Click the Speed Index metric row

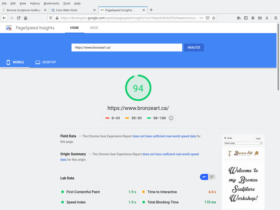[98, 202]
